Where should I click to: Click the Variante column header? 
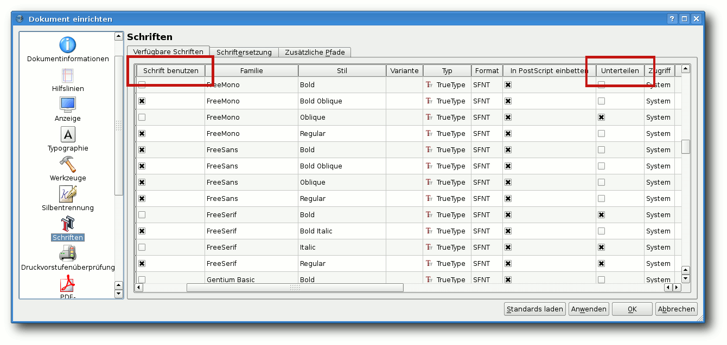click(404, 70)
